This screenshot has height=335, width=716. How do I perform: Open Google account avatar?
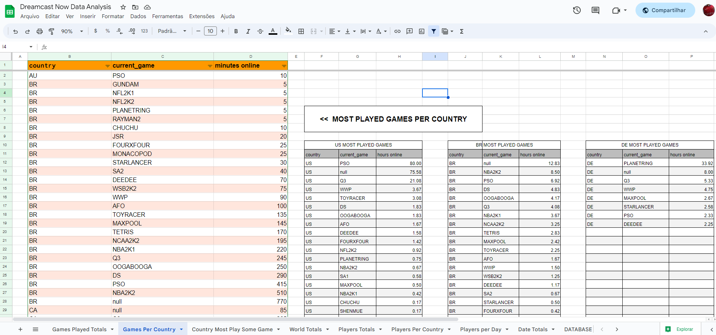pyautogui.click(x=708, y=10)
